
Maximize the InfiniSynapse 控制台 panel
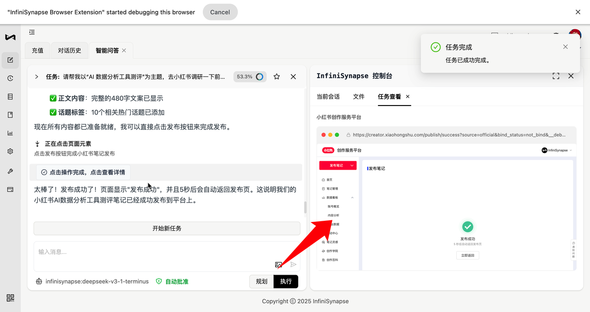click(556, 76)
